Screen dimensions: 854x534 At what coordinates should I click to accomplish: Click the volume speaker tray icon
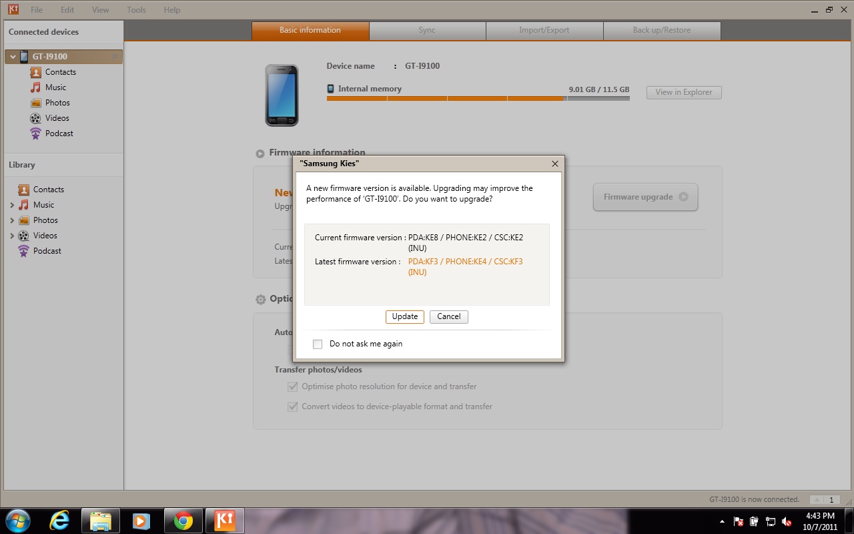787,521
